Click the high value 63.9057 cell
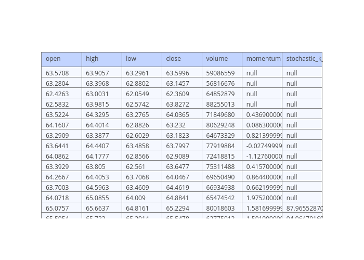 101,73
